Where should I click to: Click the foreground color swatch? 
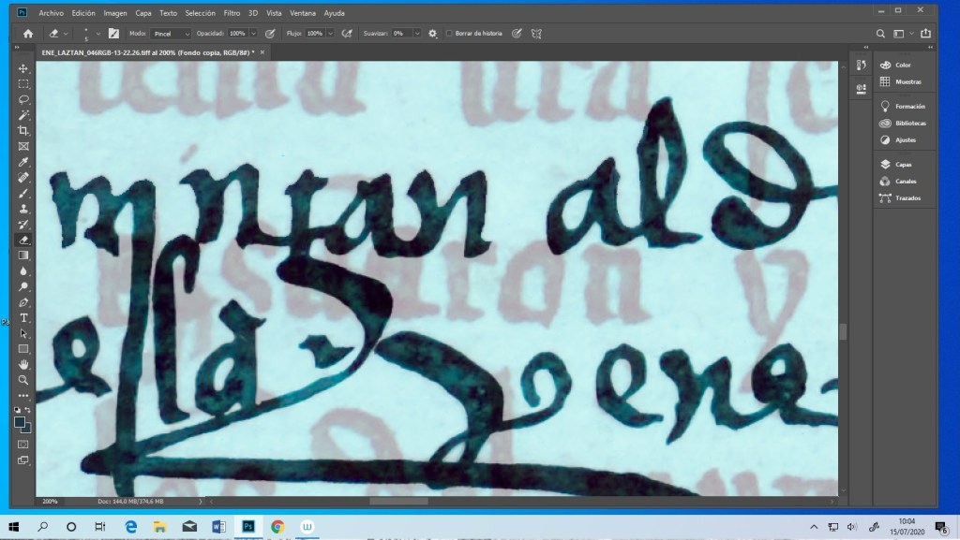21,422
